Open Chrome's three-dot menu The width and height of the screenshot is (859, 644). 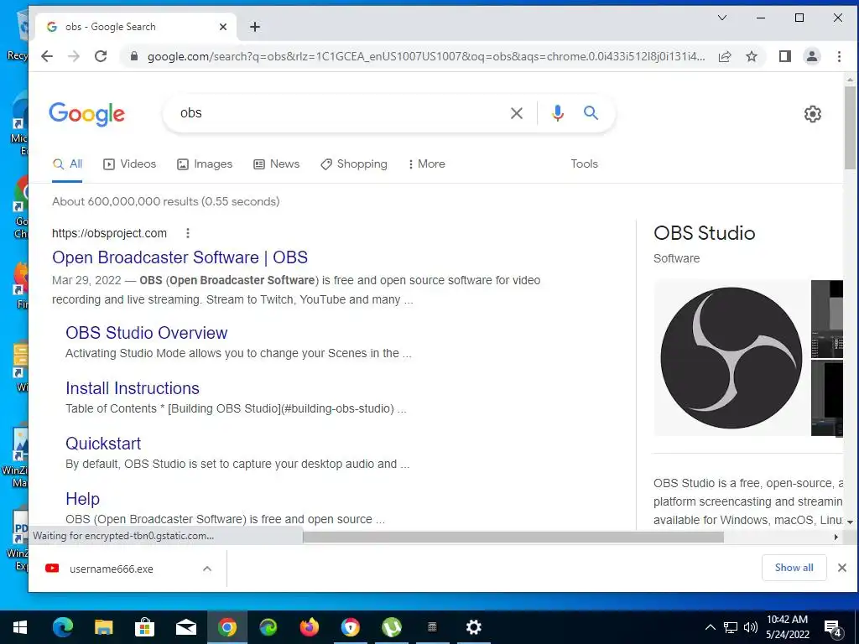tap(839, 56)
